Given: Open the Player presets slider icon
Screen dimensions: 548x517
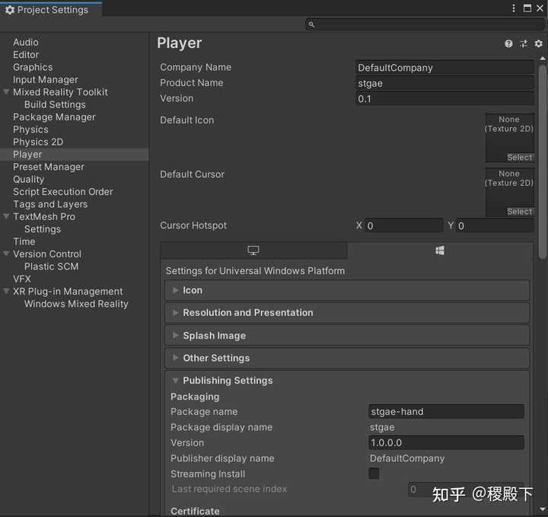Looking at the screenshot, I should coord(524,43).
